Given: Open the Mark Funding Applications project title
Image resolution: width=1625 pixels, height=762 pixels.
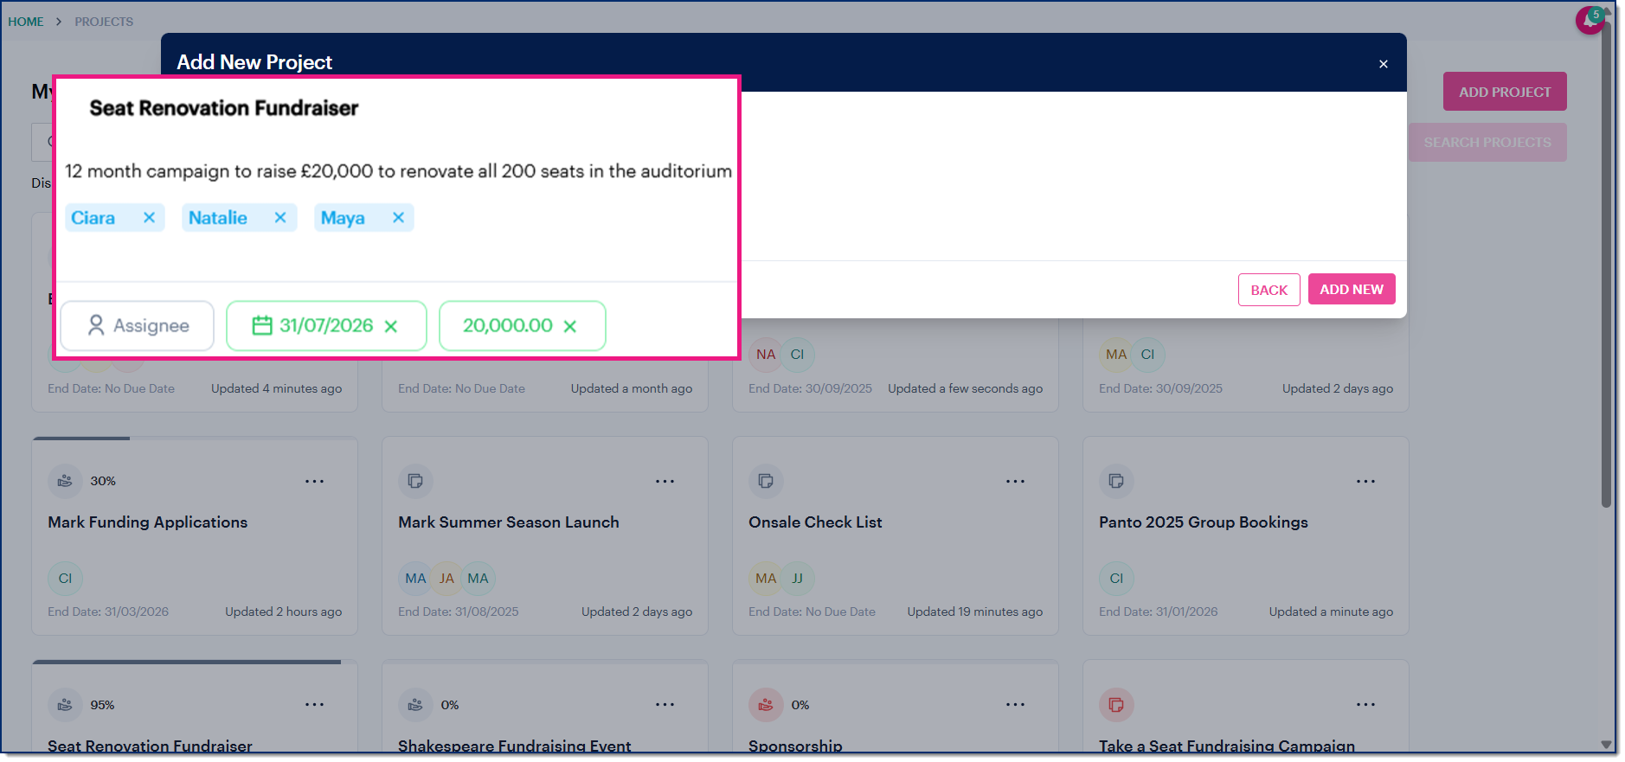Looking at the screenshot, I should (x=148, y=522).
